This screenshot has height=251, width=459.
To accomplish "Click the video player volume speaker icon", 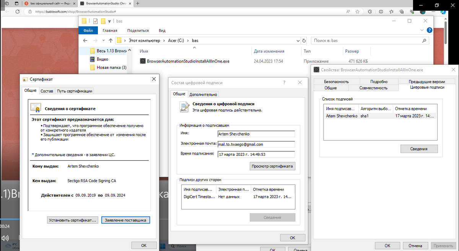I will click(6, 238).
